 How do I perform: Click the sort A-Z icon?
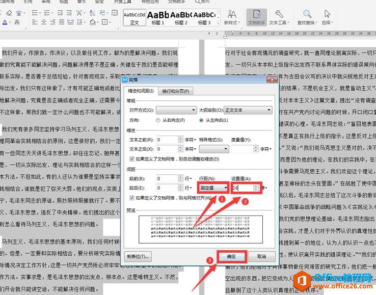point(92,13)
